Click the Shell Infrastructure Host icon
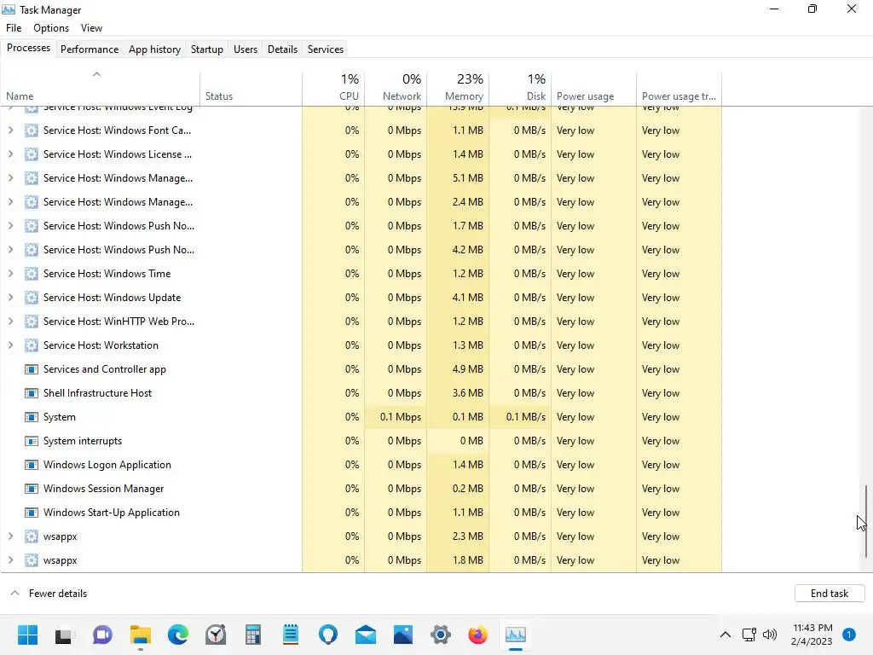The width and height of the screenshot is (873, 655). 32,393
